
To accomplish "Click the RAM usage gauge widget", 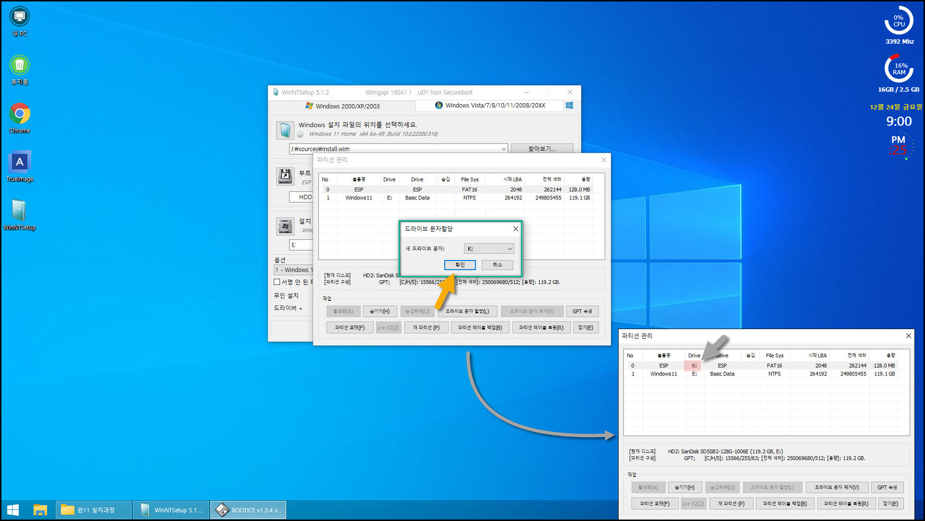I will 899,69.
